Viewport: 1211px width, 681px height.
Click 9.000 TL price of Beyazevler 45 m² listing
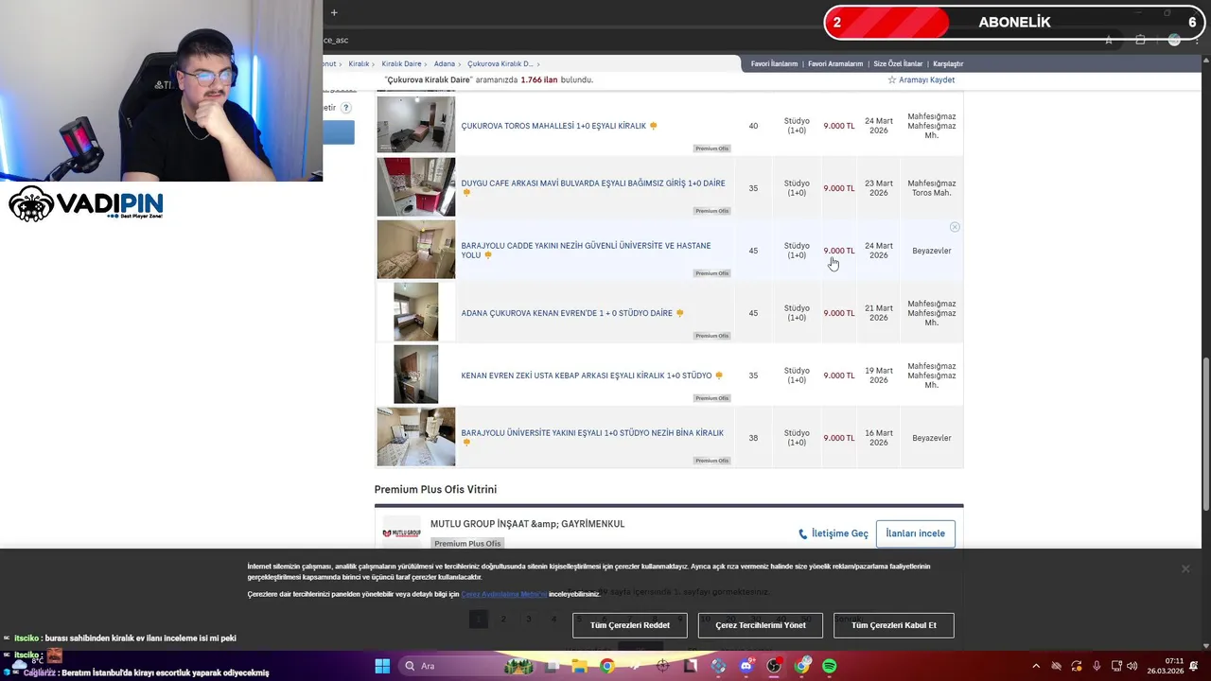[x=839, y=251]
